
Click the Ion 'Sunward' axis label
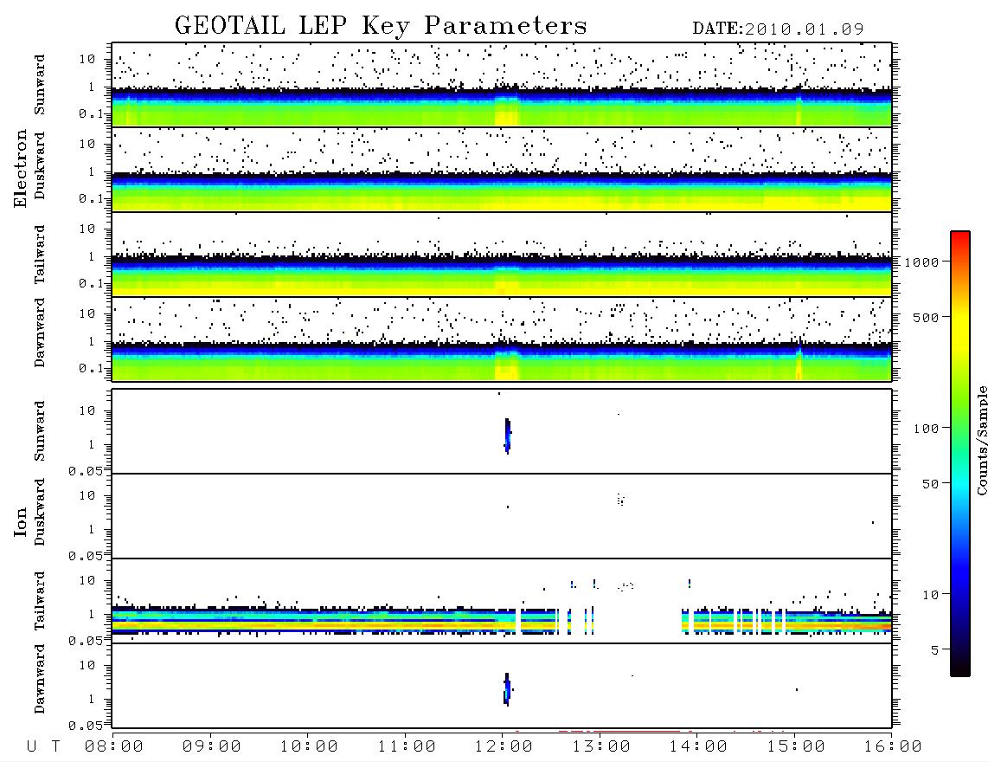point(40,430)
